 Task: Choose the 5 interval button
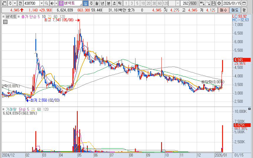[x=137, y=3]
